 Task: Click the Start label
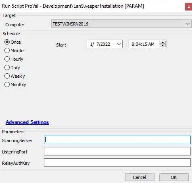click(x=61, y=45)
